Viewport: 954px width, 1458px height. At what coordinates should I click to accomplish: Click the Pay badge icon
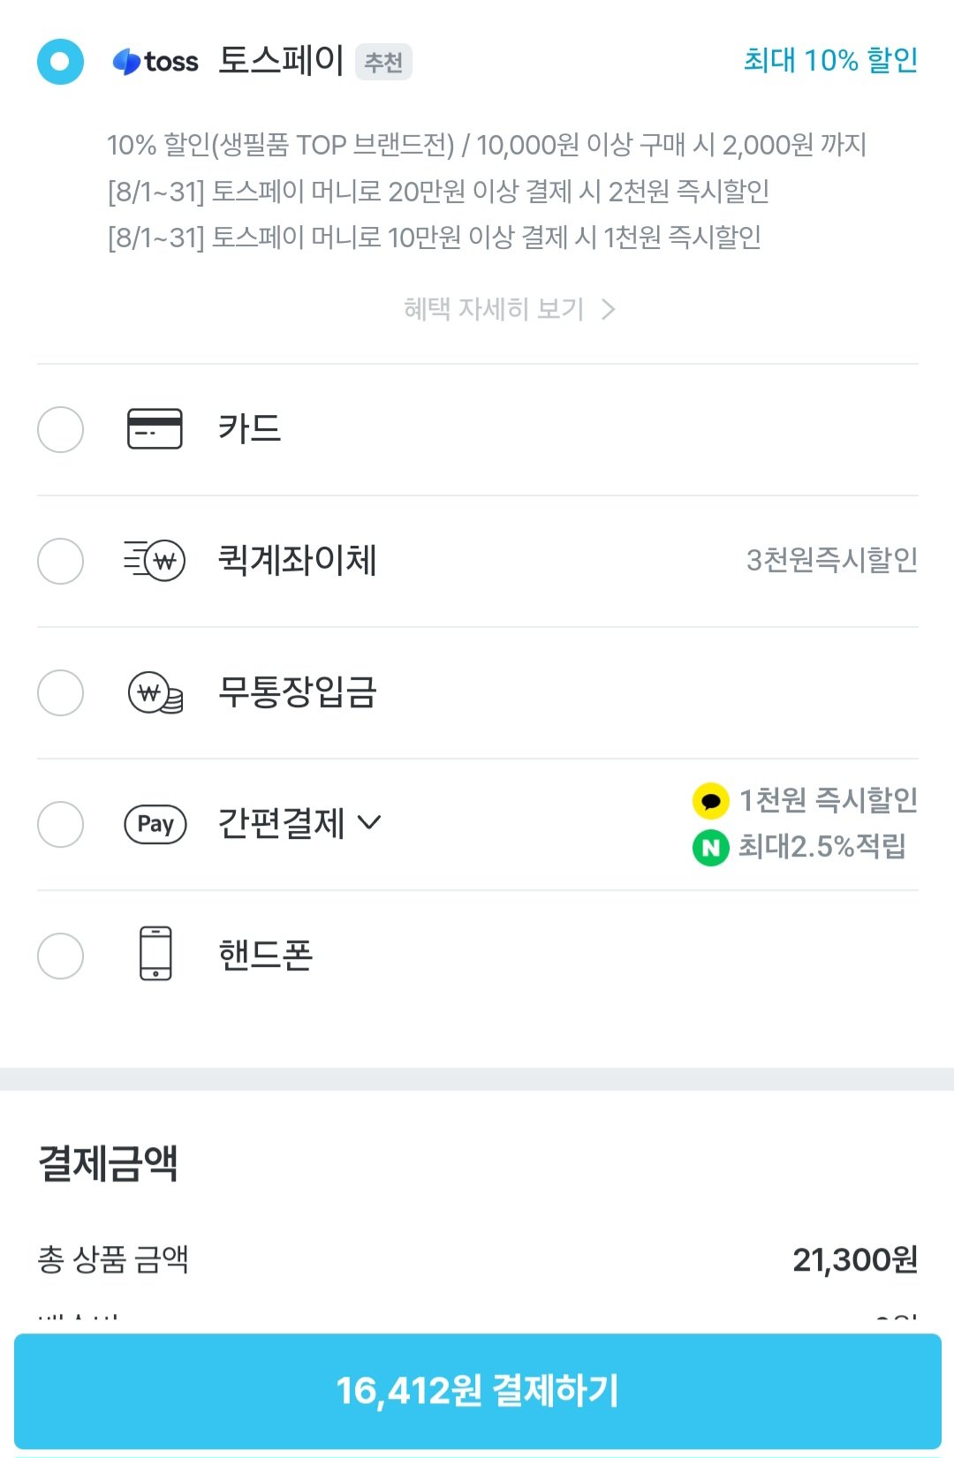click(155, 824)
